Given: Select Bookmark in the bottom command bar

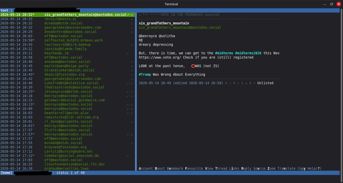Looking at the screenshot, I should tap(175, 168).
